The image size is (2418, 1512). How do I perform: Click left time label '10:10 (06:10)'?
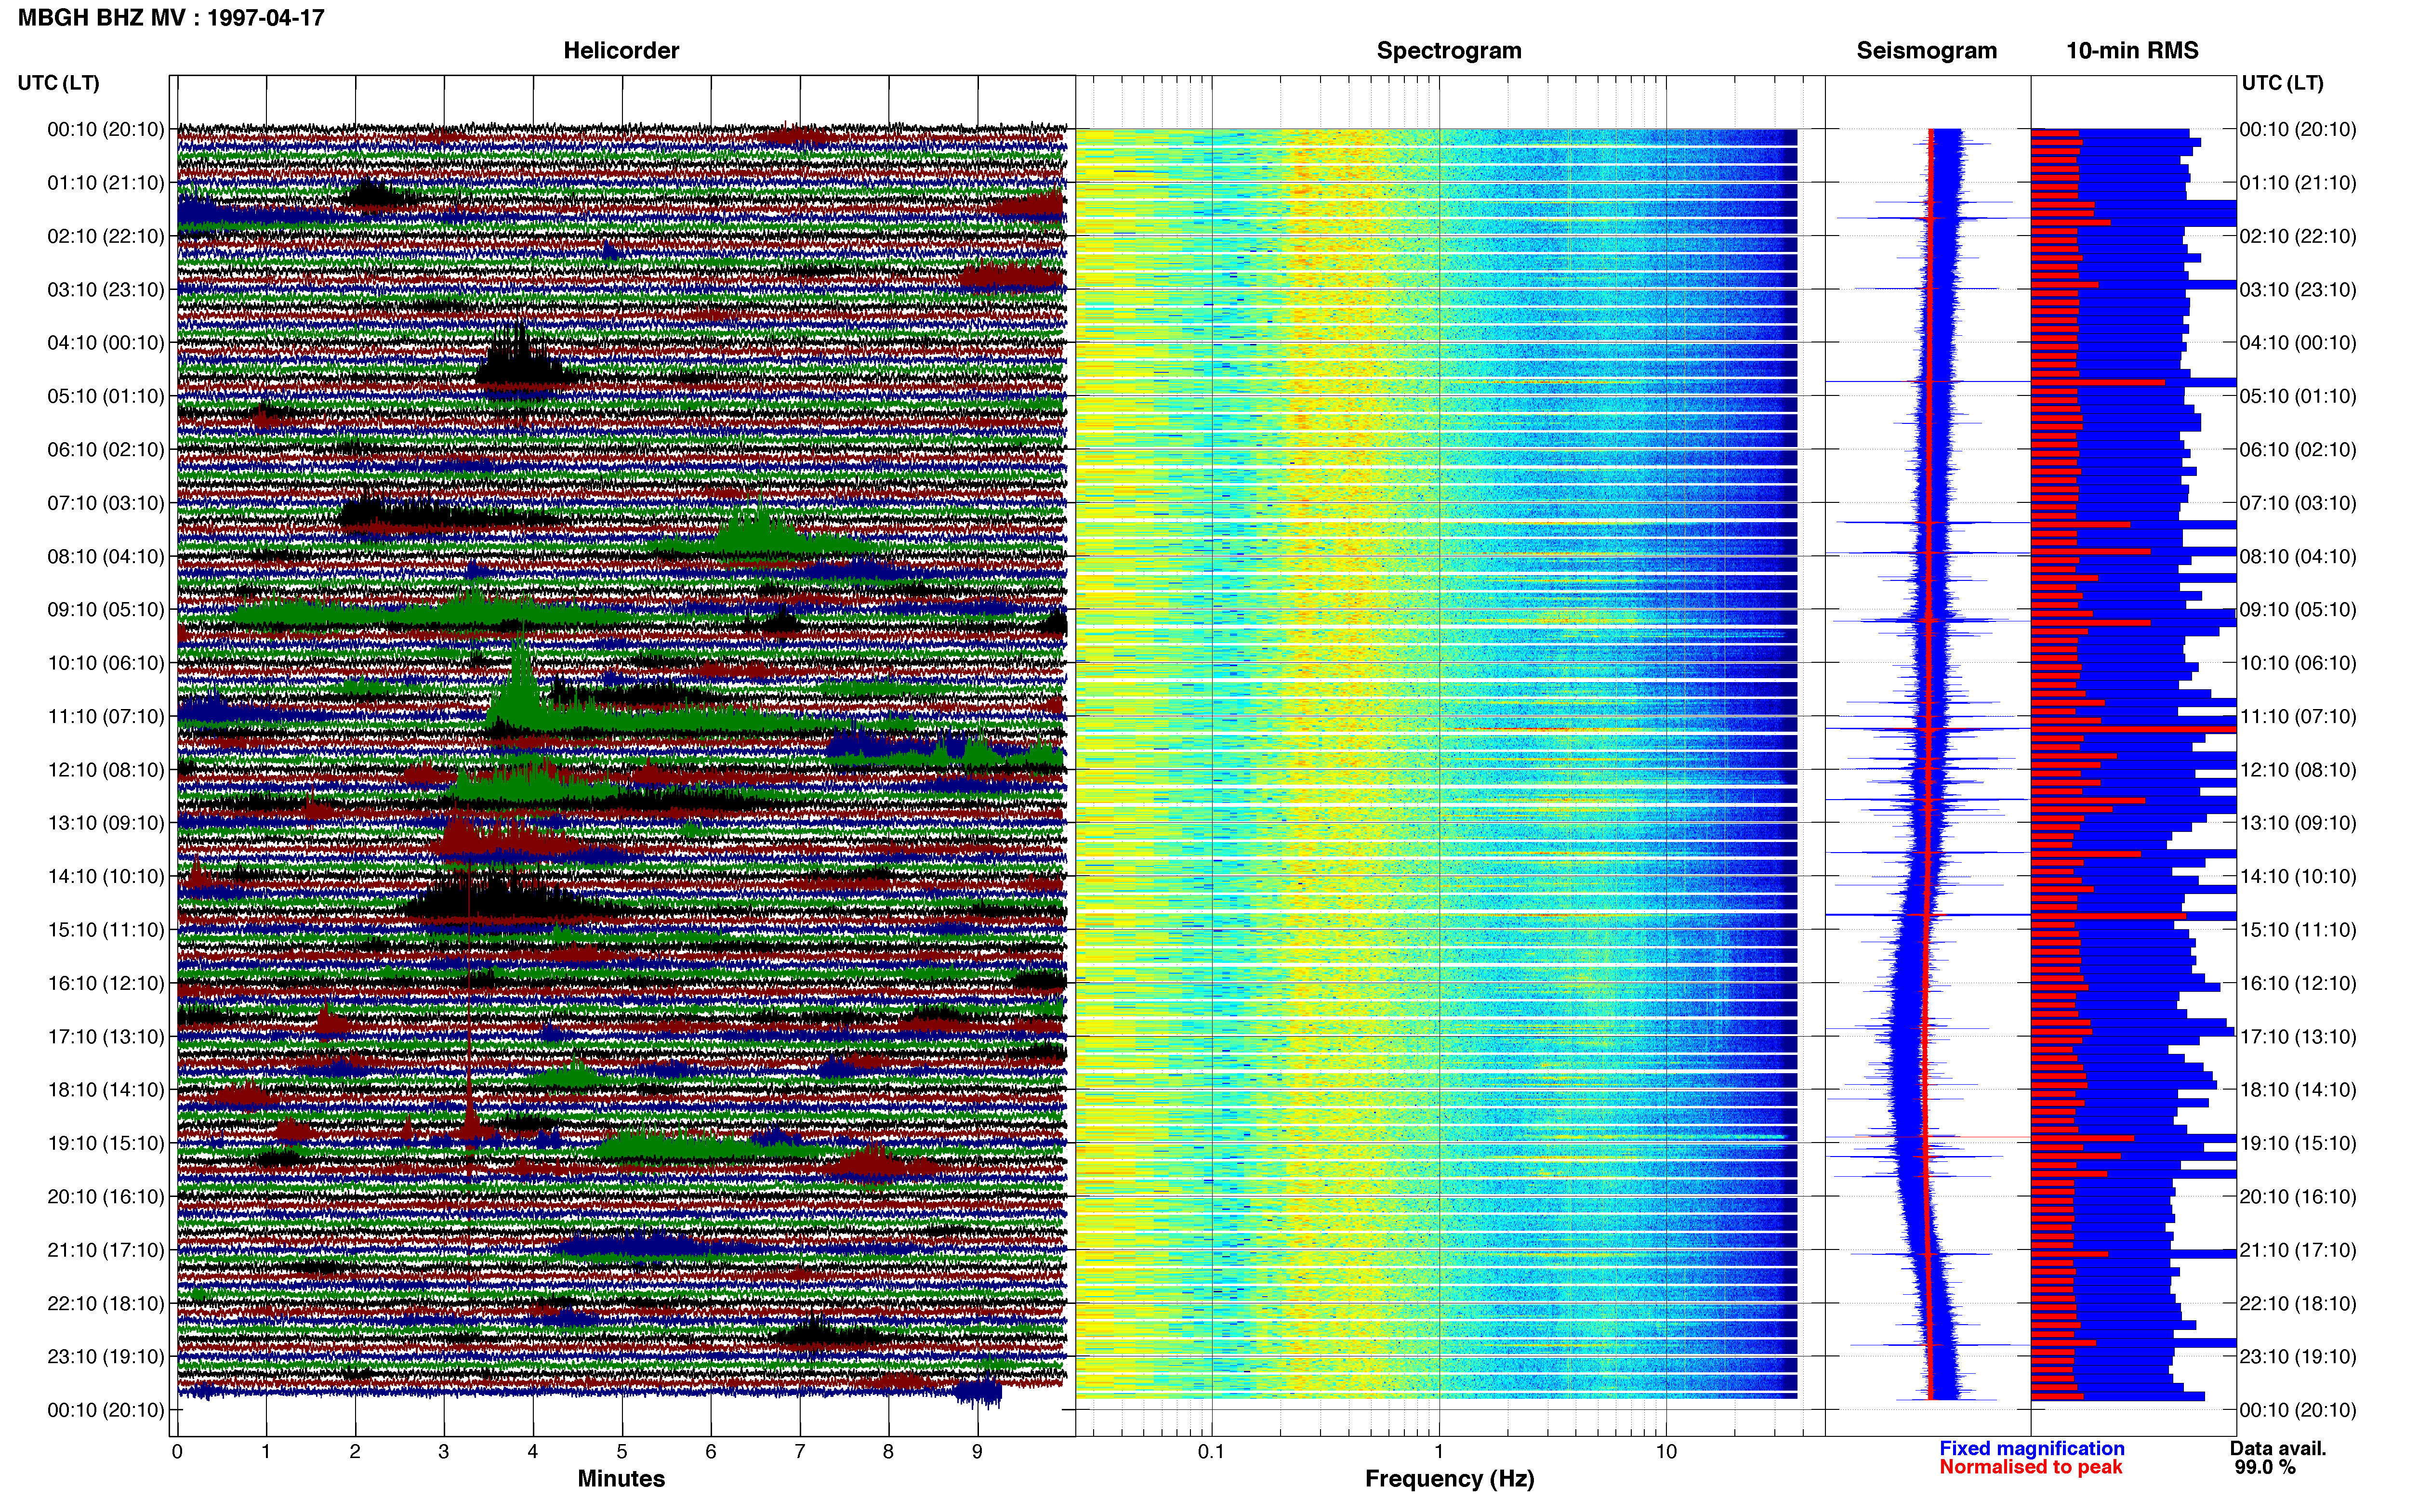click(106, 662)
